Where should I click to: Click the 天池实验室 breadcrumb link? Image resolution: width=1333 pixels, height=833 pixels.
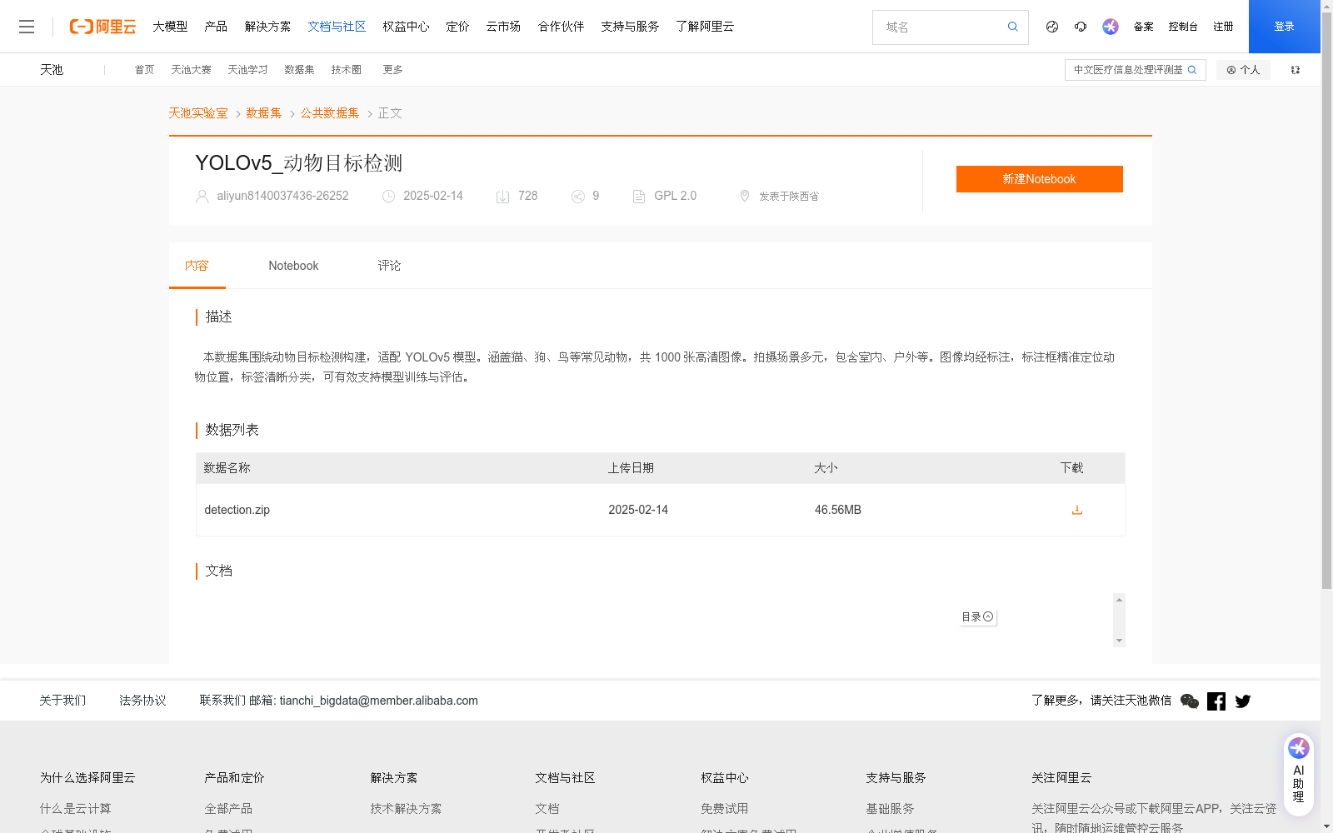[x=197, y=112]
